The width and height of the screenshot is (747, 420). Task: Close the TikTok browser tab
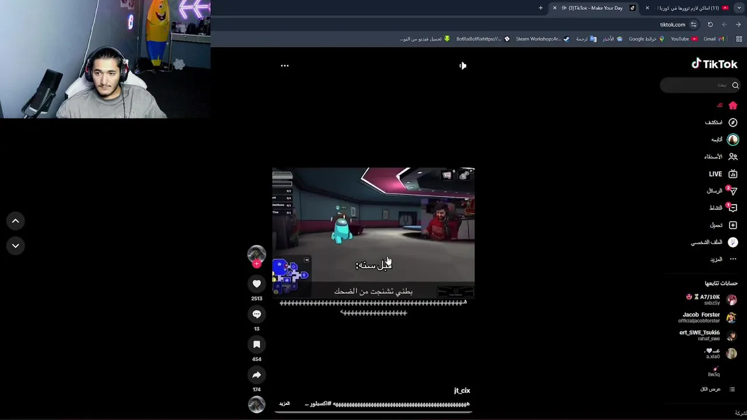pyautogui.click(x=554, y=8)
